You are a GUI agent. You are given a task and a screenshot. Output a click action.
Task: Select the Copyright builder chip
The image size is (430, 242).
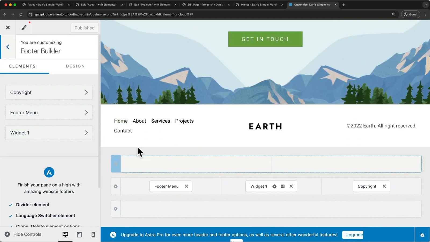click(x=367, y=186)
